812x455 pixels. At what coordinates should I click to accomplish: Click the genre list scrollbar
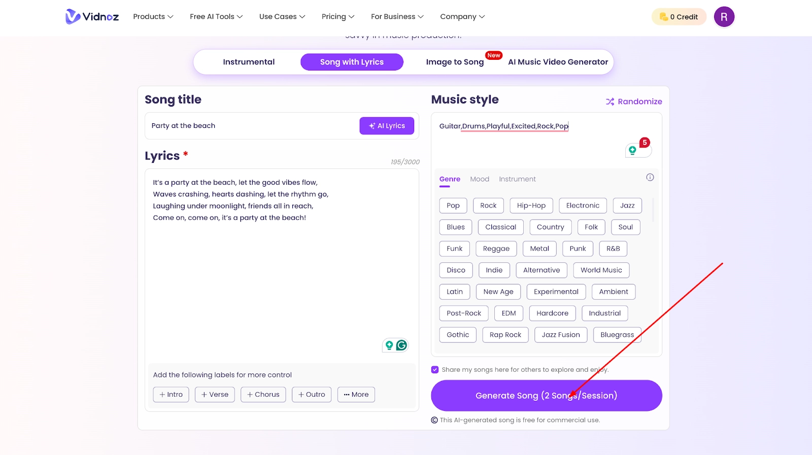click(653, 209)
